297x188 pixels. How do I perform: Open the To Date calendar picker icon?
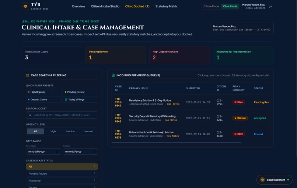[x=94, y=151]
